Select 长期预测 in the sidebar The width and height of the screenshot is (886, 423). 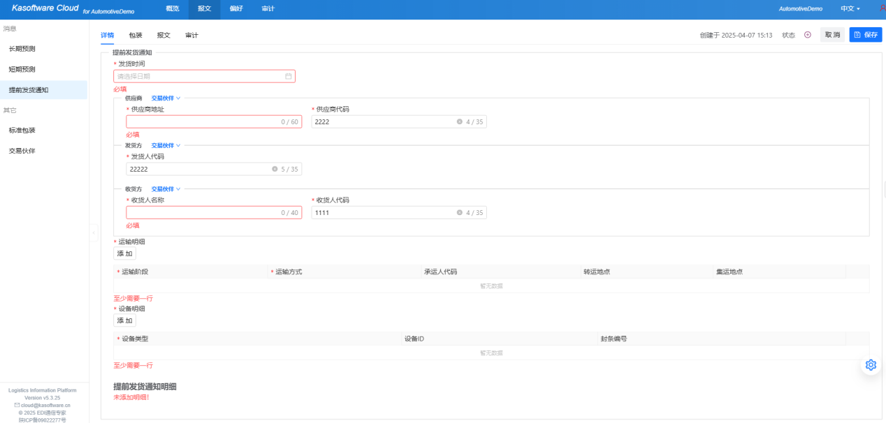click(22, 49)
